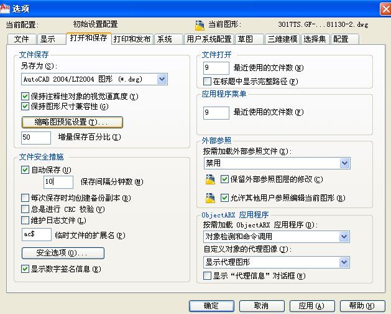This screenshot has width=391, height=314.
Task: Open the 另存为 file format dropdown
Action: [x=162, y=78]
